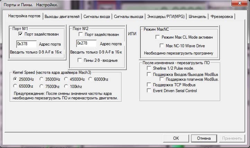This screenshot has width=250, height=148.
Task: Toggle Пины 2-9 - входные checkbox
Action: point(81,60)
